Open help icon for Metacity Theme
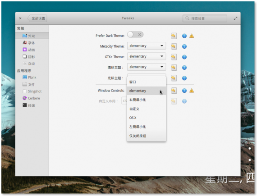The height and width of the screenshot is (196, 257). [x=184, y=46]
